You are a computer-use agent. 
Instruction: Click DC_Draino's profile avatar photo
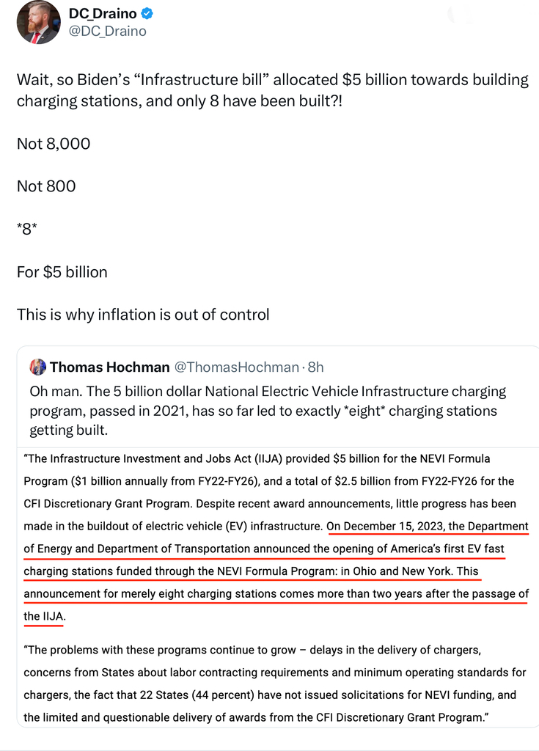(37, 22)
